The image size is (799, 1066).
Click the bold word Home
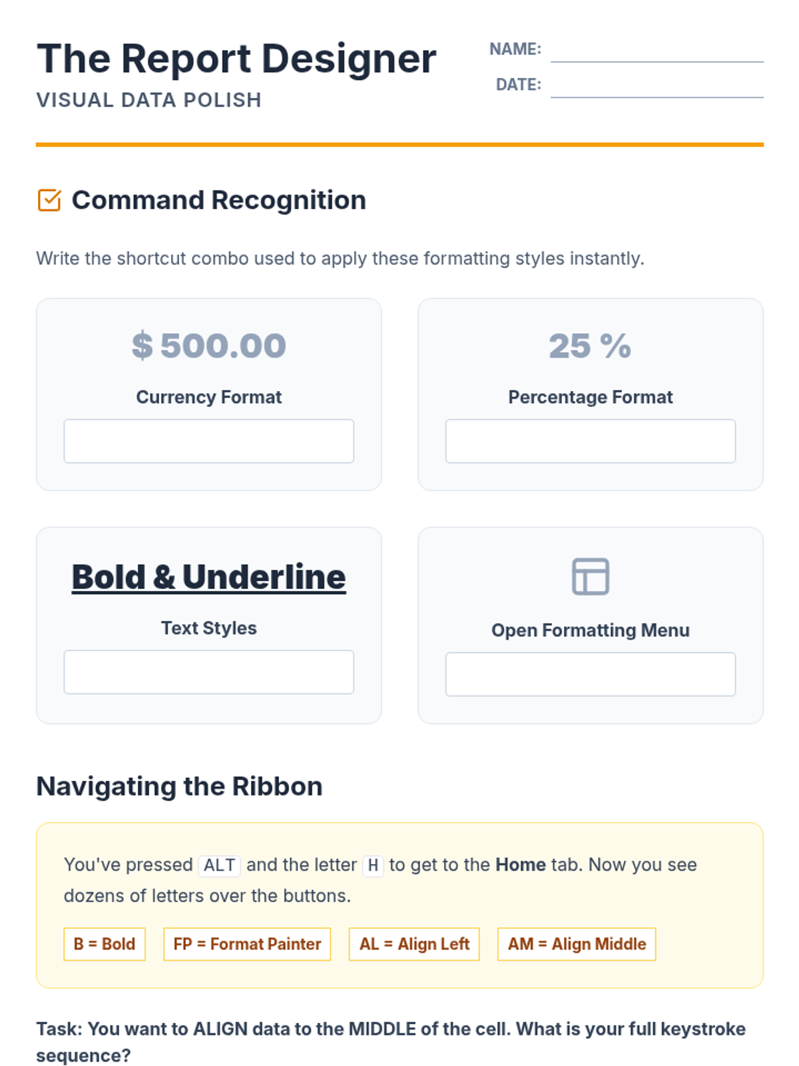coord(521,865)
